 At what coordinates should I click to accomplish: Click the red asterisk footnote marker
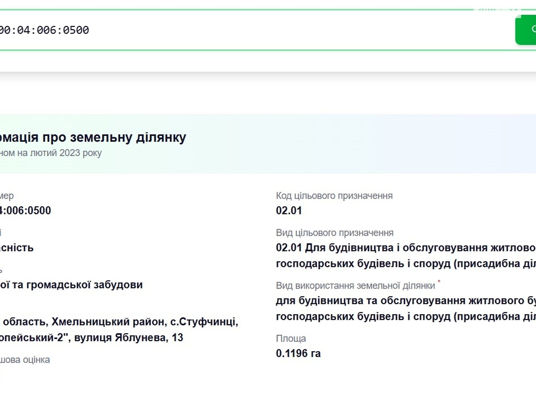(x=439, y=282)
